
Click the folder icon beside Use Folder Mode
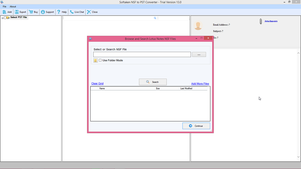click(x=95, y=60)
